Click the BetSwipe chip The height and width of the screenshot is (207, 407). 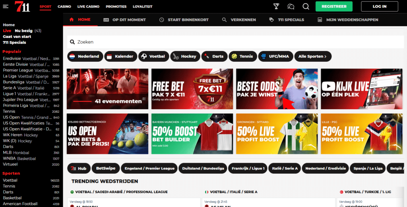(x=106, y=169)
